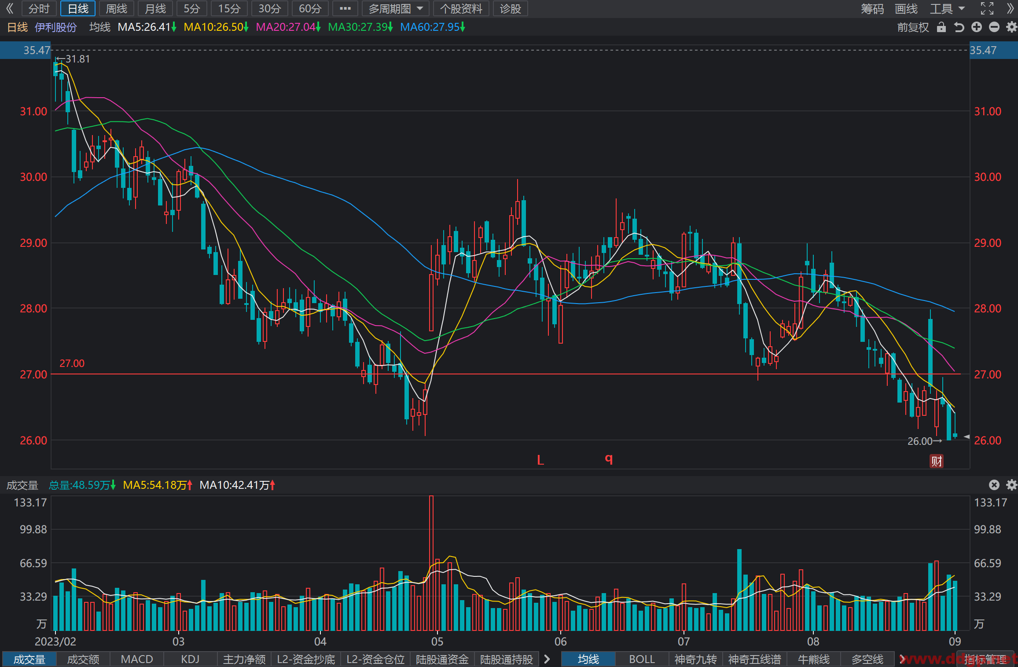Click the 伊利股份 stock name

pos(56,27)
